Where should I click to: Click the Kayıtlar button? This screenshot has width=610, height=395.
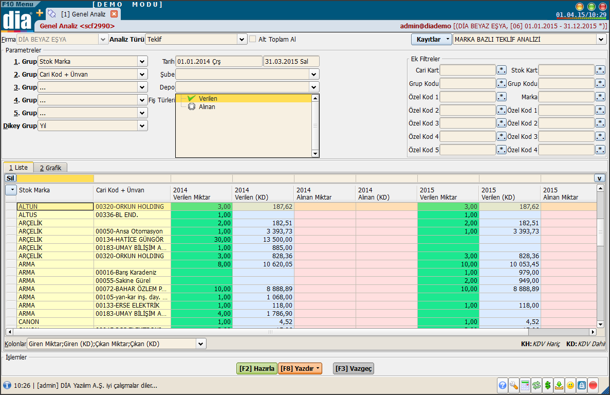[432, 39]
